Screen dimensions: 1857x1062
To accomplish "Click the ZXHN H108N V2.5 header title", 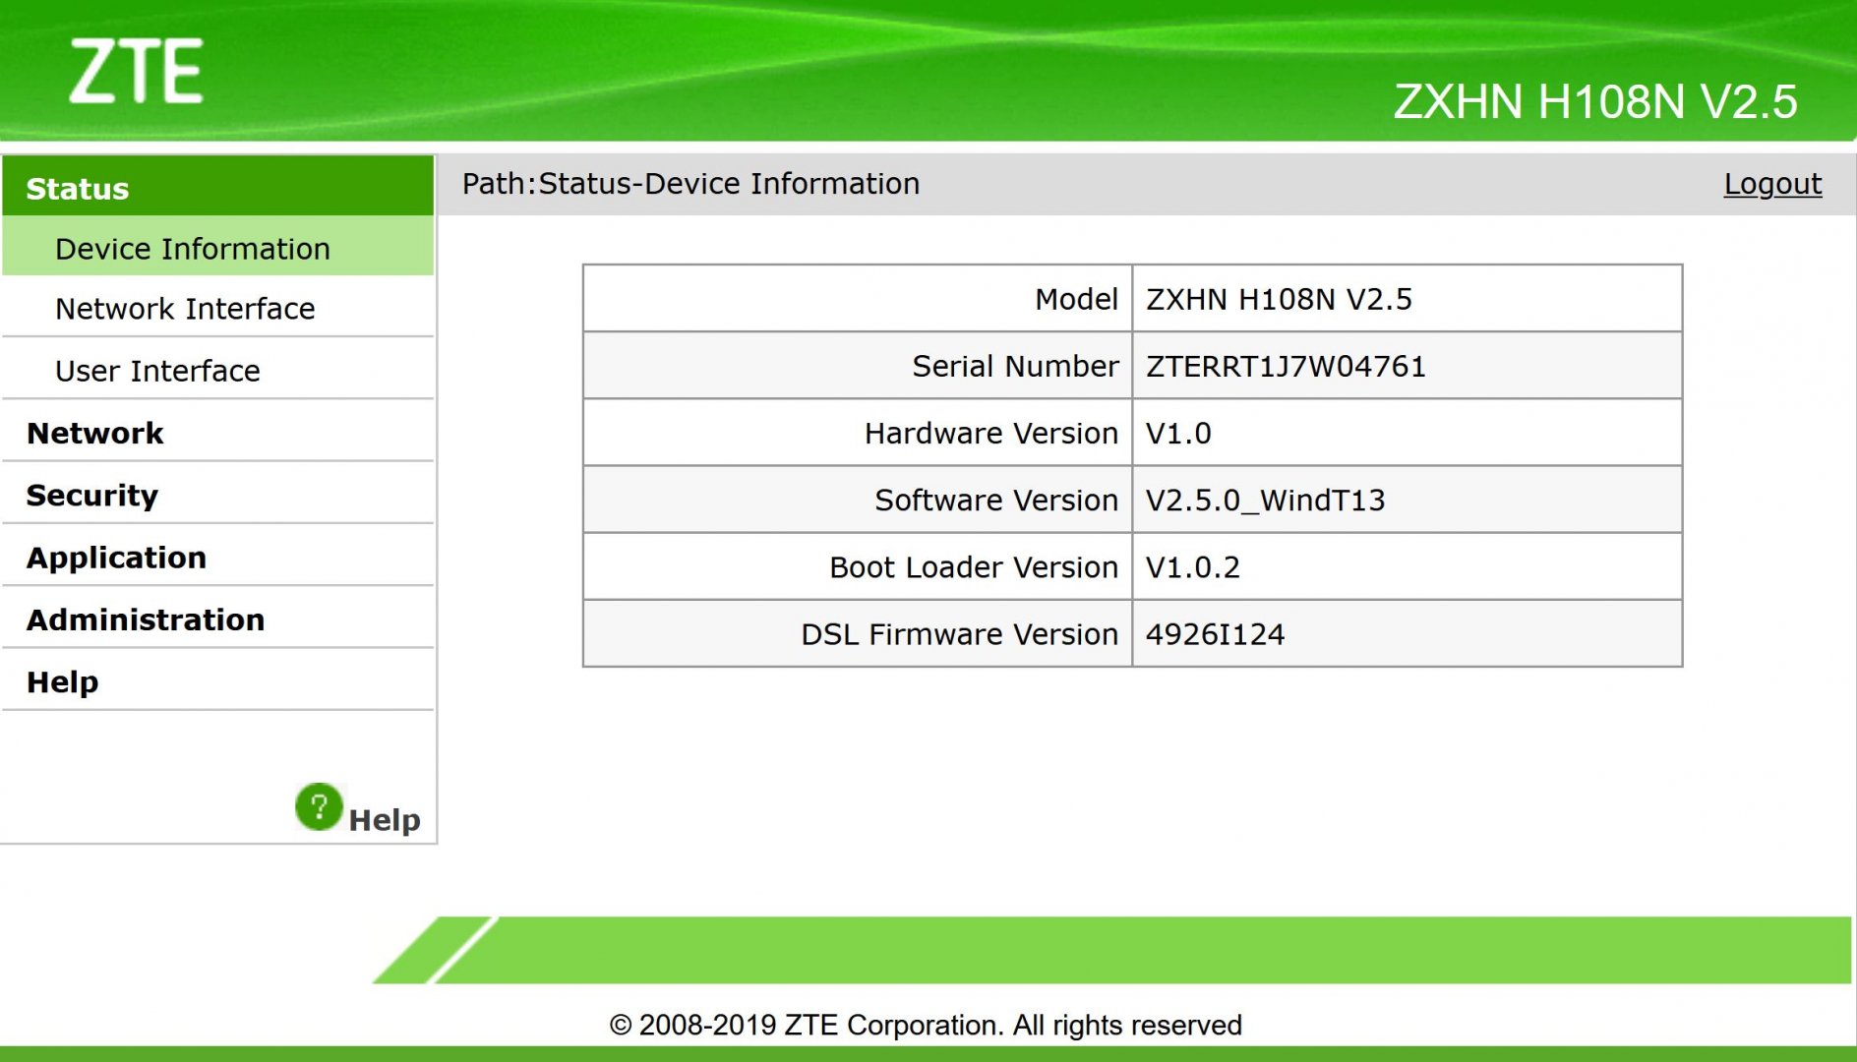I will click(x=1594, y=101).
